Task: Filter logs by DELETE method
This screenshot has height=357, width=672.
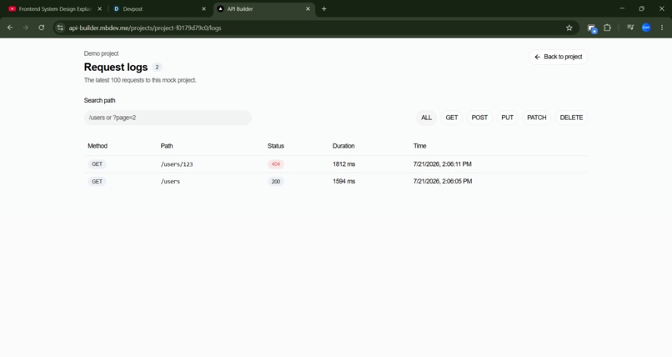Action: 571,118
